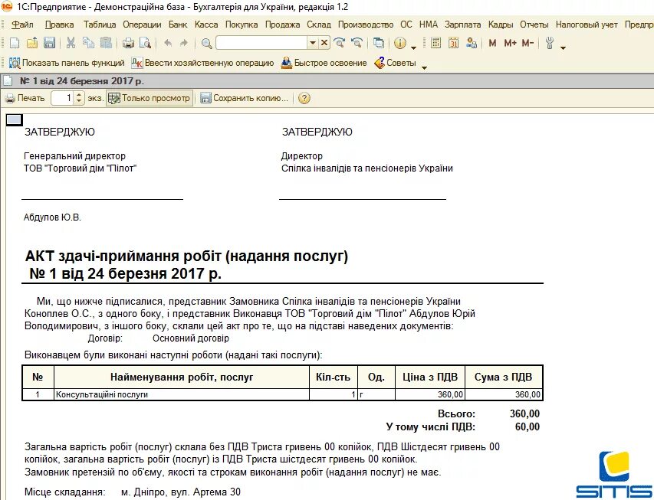Screen dimensions: 654x500
Task: Click the wrench settings icon
Action: [x=550, y=43]
